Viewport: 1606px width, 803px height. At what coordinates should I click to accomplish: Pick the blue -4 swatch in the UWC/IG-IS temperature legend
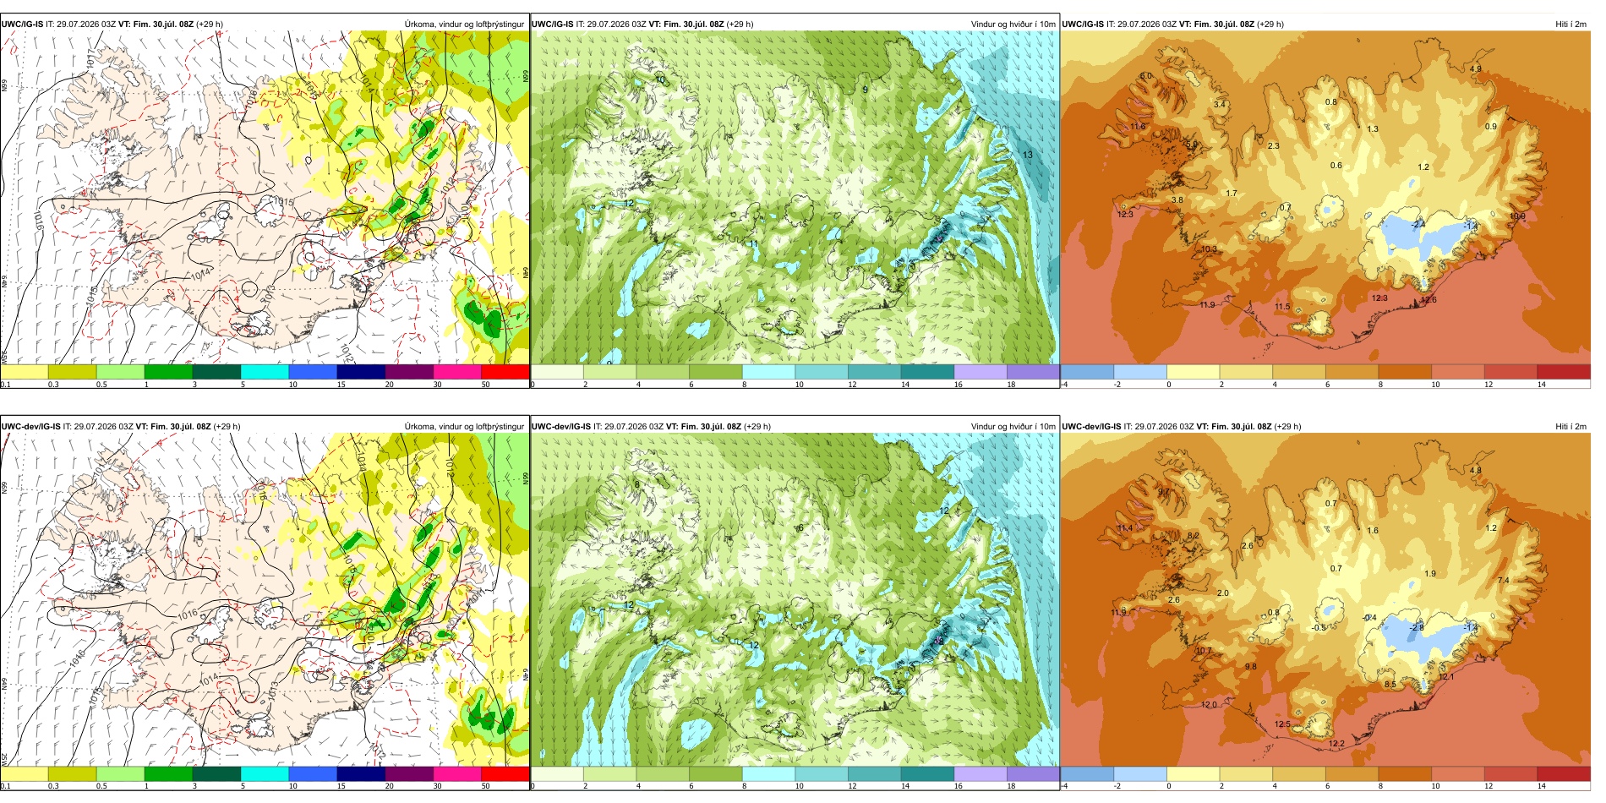(x=1087, y=372)
